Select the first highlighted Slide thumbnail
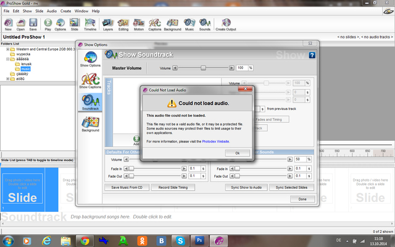 coord(22,189)
